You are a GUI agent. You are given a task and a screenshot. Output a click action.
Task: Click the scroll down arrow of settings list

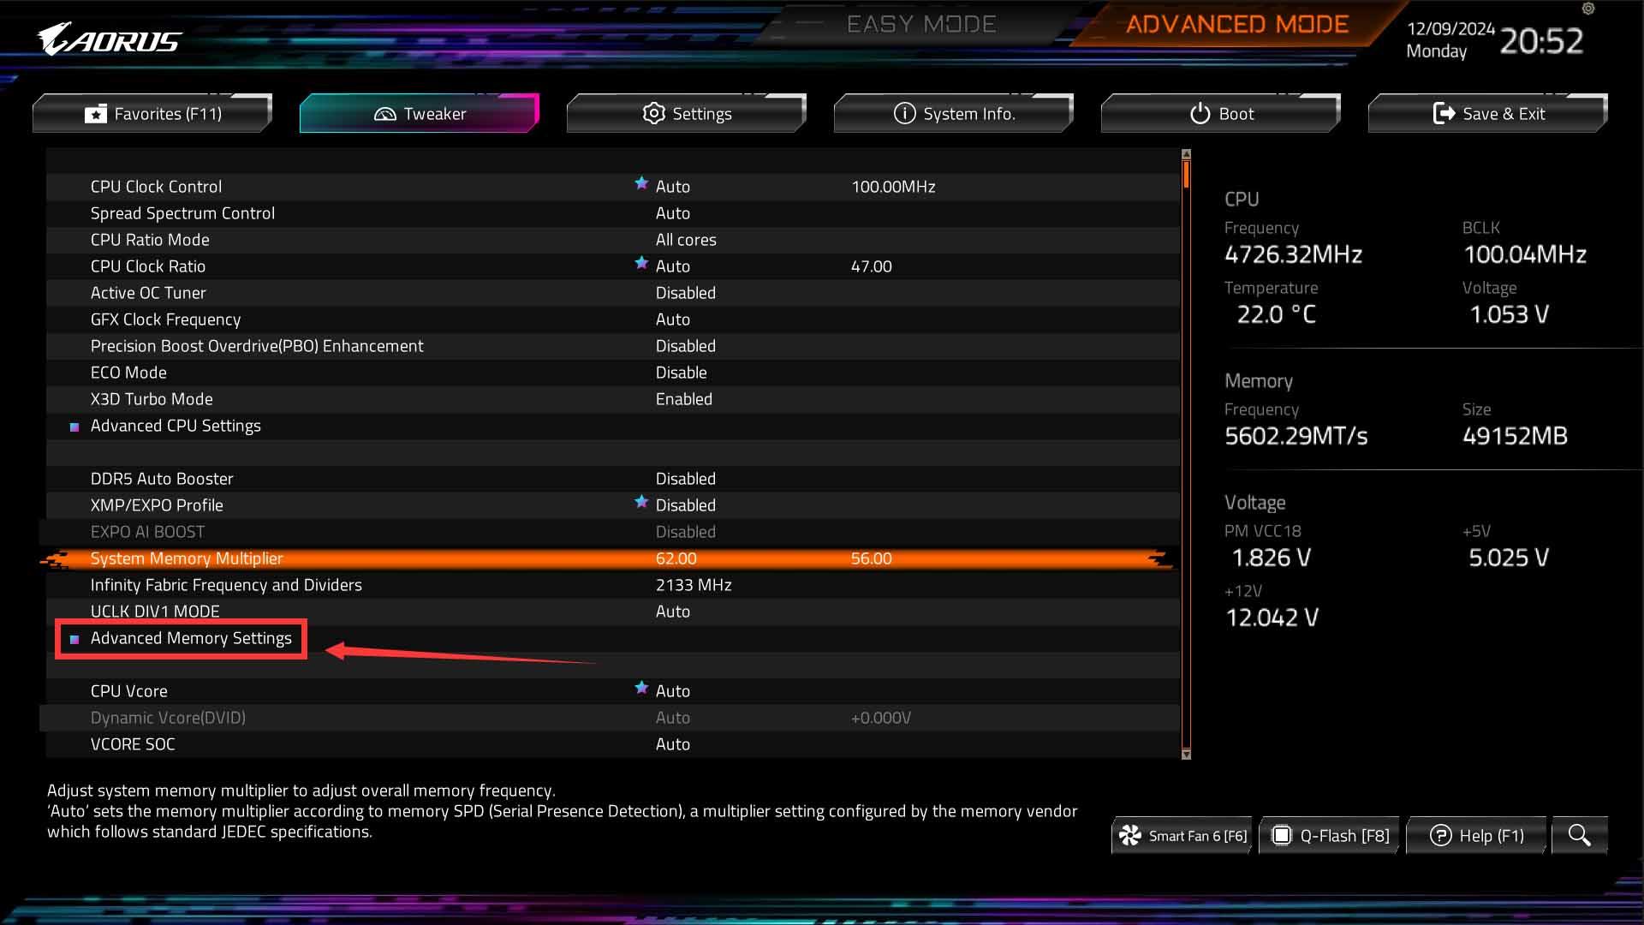(1186, 755)
